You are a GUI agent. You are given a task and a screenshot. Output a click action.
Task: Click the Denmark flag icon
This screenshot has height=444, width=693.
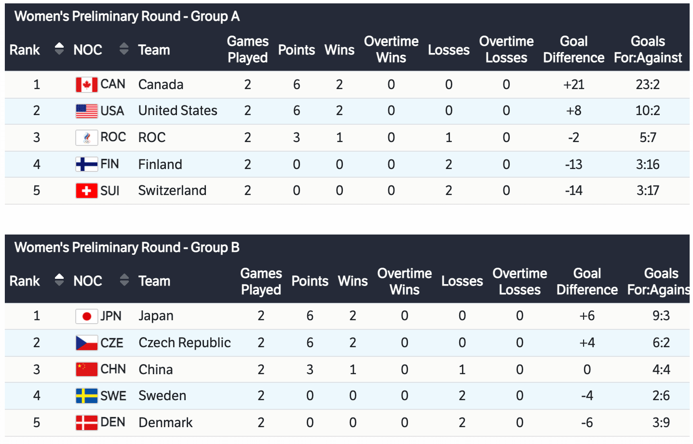point(86,423)
